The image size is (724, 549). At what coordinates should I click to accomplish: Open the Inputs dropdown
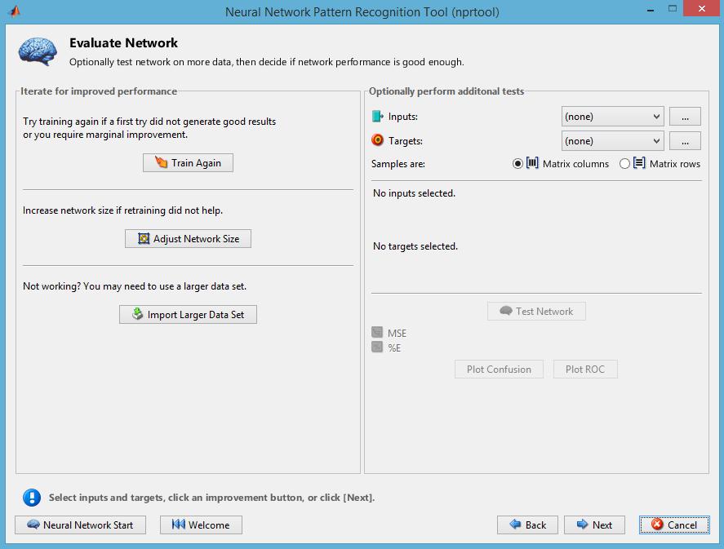coord(612,117)
